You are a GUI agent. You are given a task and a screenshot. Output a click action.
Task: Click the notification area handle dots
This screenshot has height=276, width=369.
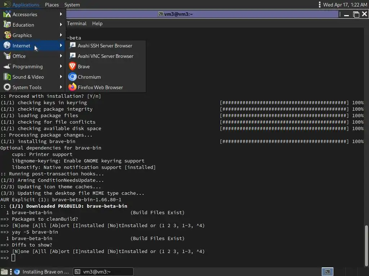(x=319, y=4)
